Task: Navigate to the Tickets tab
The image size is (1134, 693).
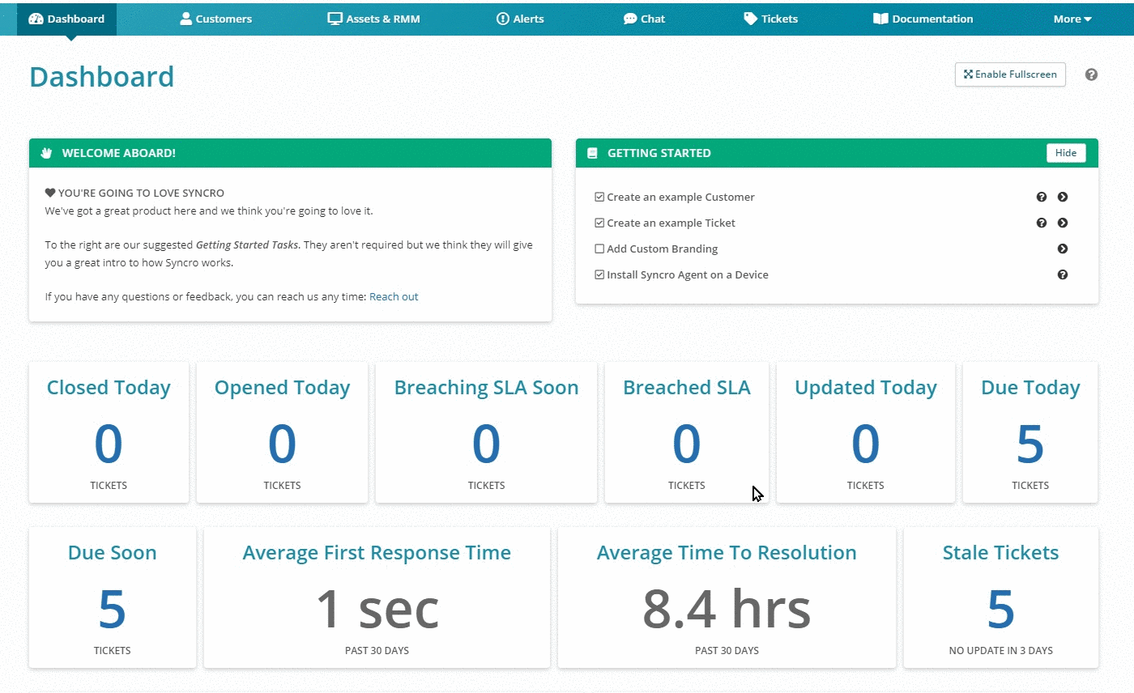Action: [x=771, y=19]
